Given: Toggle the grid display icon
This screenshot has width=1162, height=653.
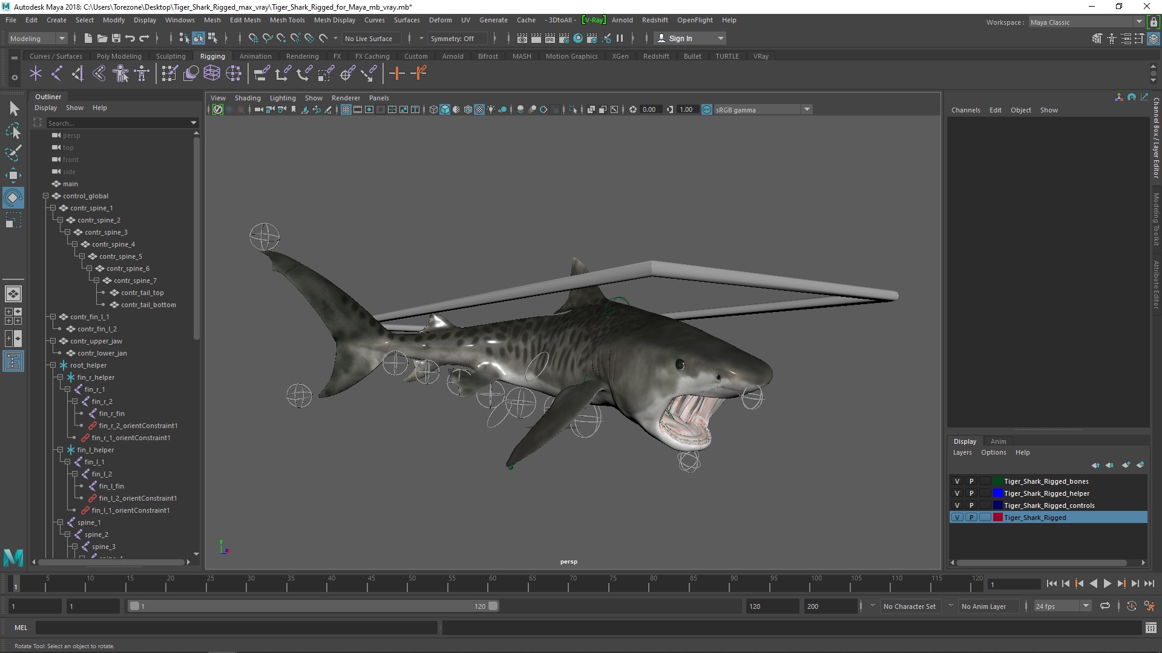Looking at the screenshot, I should point(345,110).
